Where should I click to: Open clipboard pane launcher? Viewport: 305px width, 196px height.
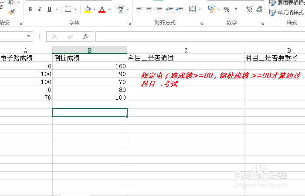click(x=20, y=23)
